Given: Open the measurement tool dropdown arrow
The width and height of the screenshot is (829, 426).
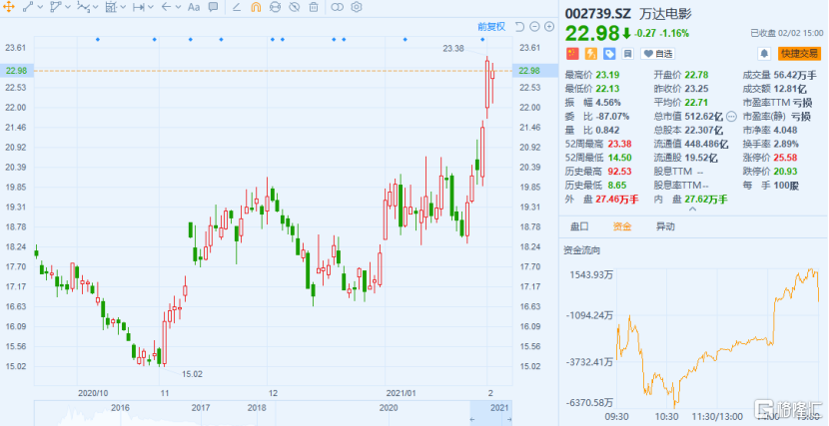Looking at the screenshot, I should [123, 7].
